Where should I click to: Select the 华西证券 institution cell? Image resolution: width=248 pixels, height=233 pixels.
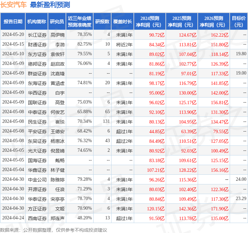(37, 93)
